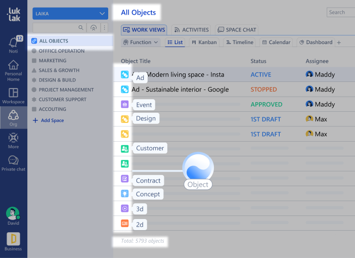Image resolution: width=355 pixels, height=258 pixels.
Task: Click the plus to add a view
Action: click(339, 42)
